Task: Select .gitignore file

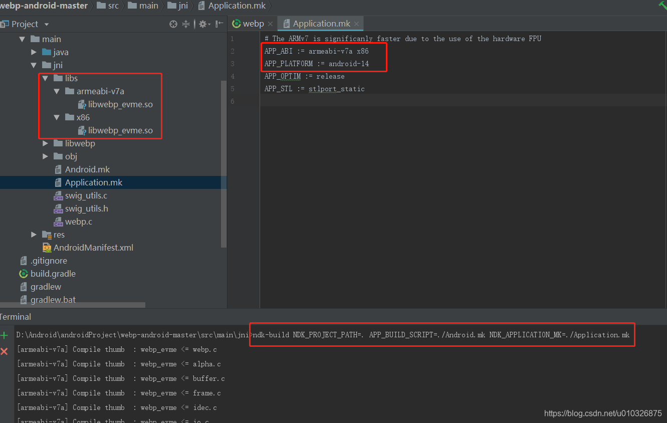Action: click(x=43, y=261)
